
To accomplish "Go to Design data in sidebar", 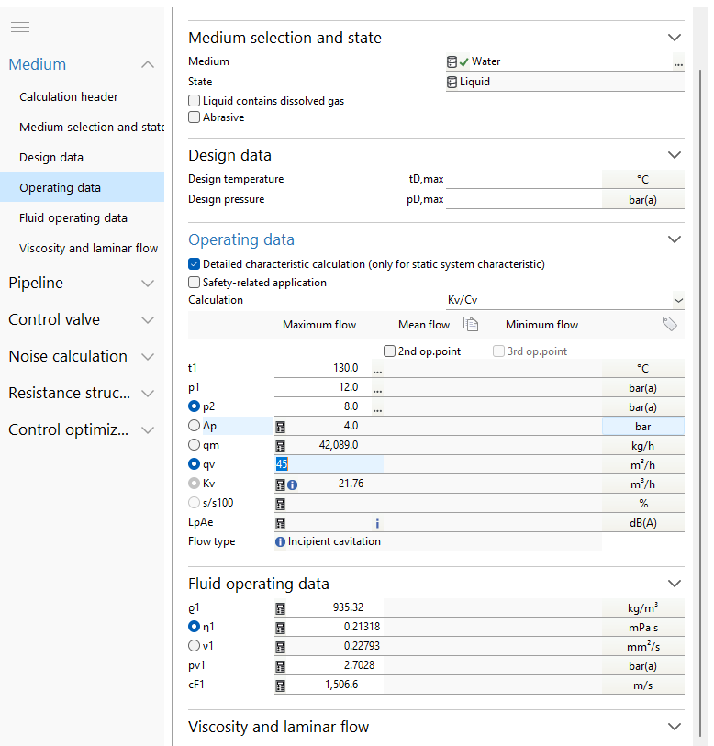I will (51, 158).
